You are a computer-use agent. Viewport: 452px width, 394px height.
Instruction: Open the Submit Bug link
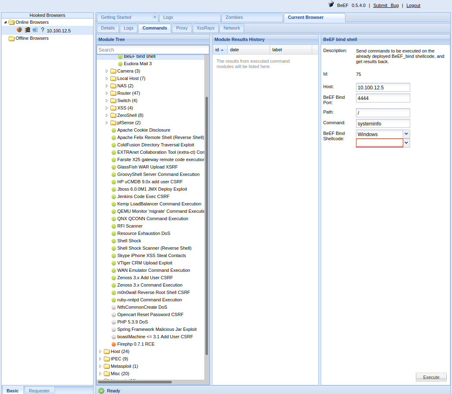coord(386,5)
